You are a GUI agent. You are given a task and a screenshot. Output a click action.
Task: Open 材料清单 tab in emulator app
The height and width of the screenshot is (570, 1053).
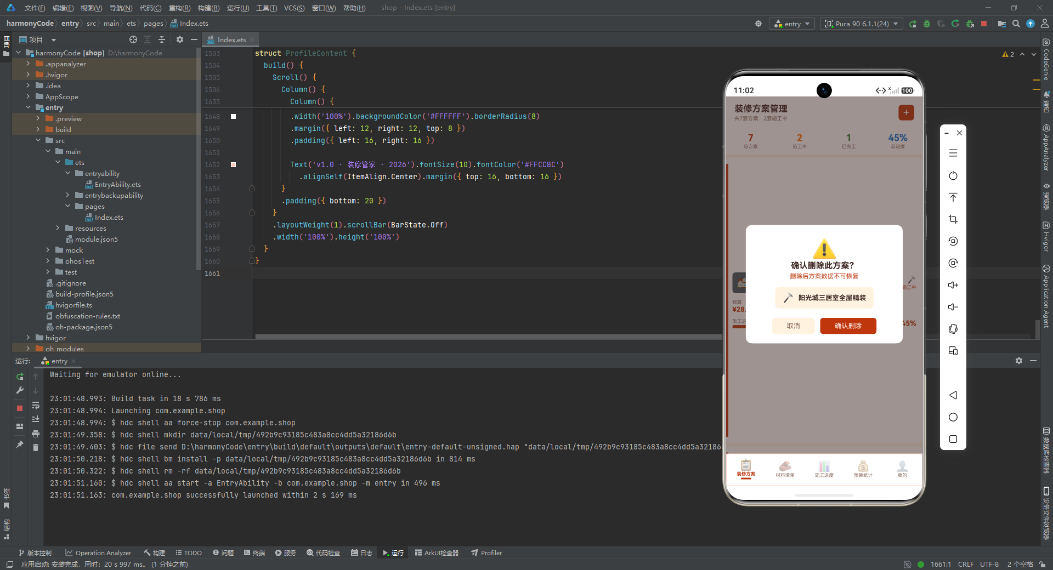[x=785, y=469]
